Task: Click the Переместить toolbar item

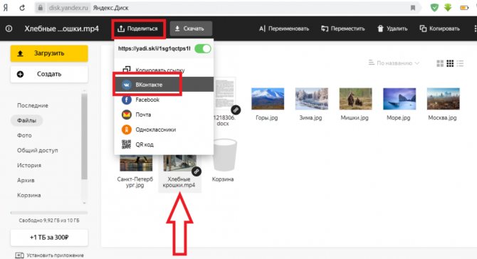Action: pyautogui.click(x=343, y=28)
